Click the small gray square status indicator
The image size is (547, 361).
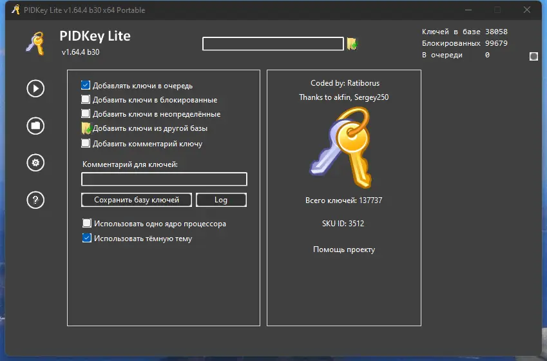pos(533,56)
